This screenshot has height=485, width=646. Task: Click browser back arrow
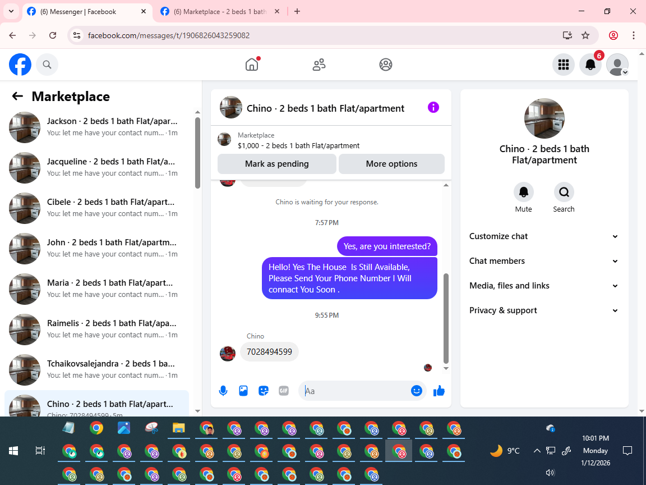coord(12,35)
